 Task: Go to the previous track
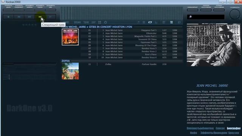[x=19, y=17]
